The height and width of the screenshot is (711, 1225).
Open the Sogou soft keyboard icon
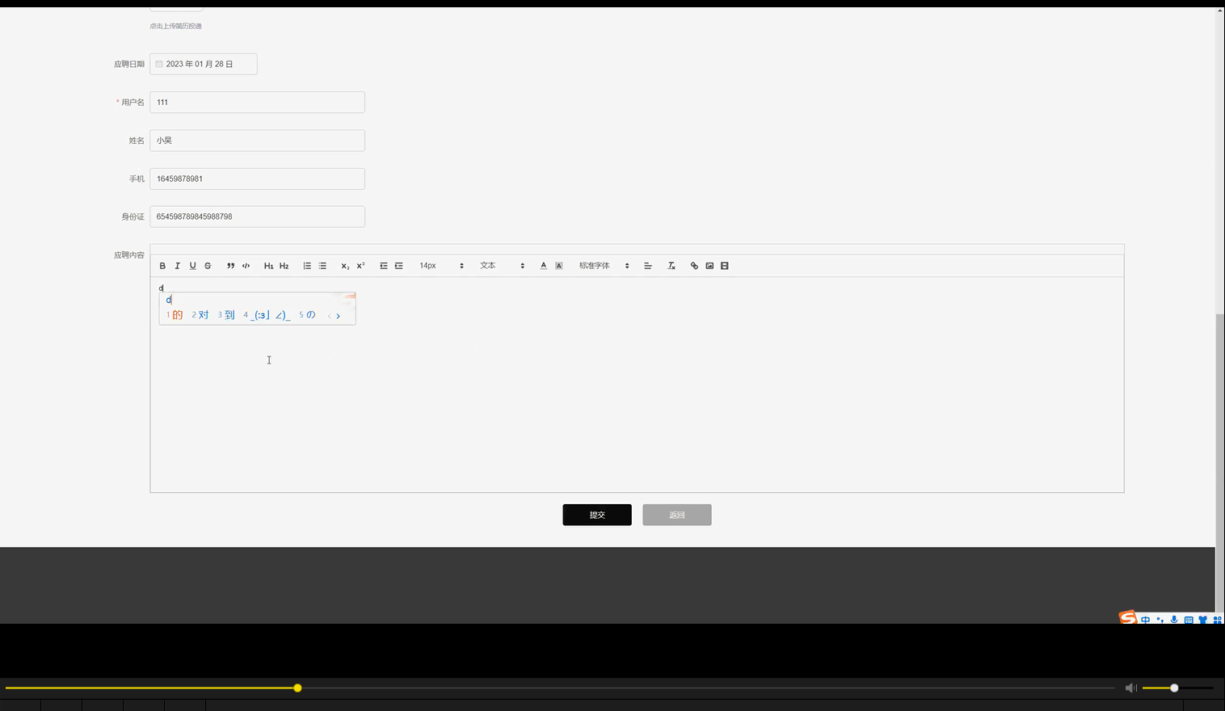pyautogui.click(x=1189, y=620)
